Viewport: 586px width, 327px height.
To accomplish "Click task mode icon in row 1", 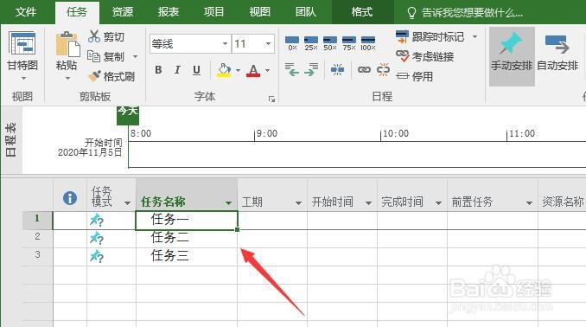I will [97, 220].
